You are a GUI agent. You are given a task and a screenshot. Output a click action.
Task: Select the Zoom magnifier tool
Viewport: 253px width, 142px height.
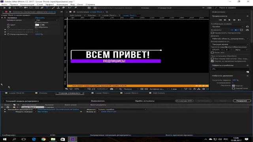click(15, 8)
